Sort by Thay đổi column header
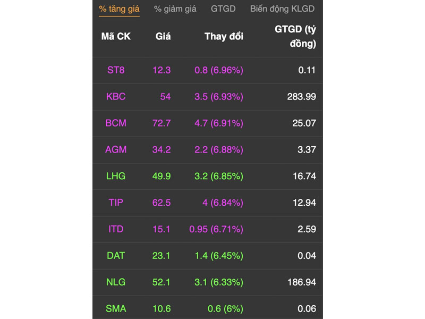This screenshot has height=319, width=425. 224,36
